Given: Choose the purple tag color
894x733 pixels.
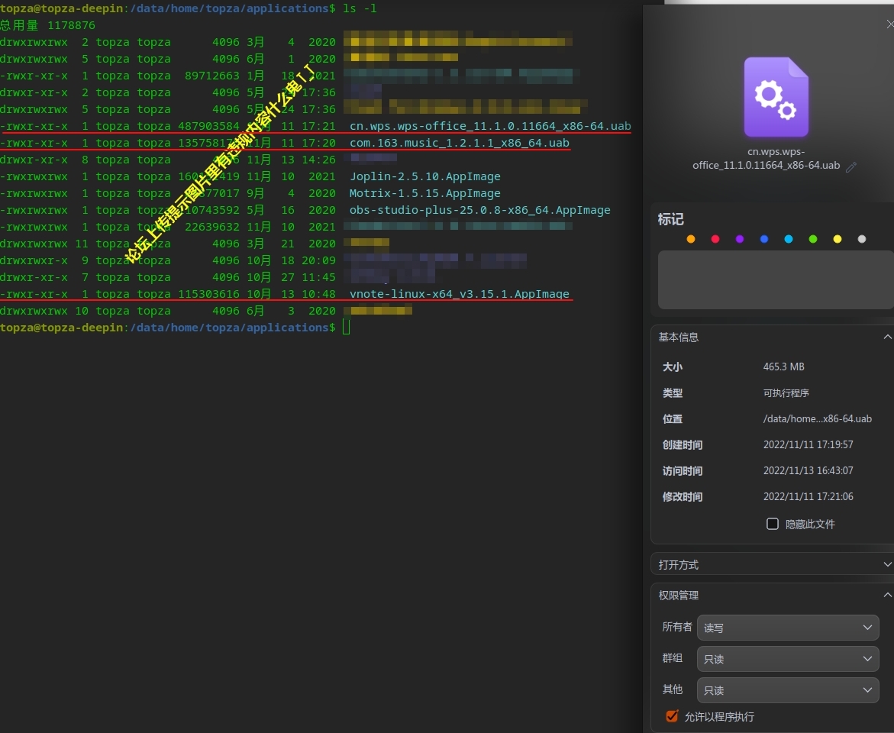Looking at the screenshot, I should click(740, 239).
